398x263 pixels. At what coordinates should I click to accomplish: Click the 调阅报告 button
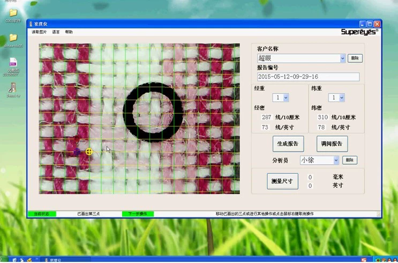pyautogui.click(x=332, y=144)
